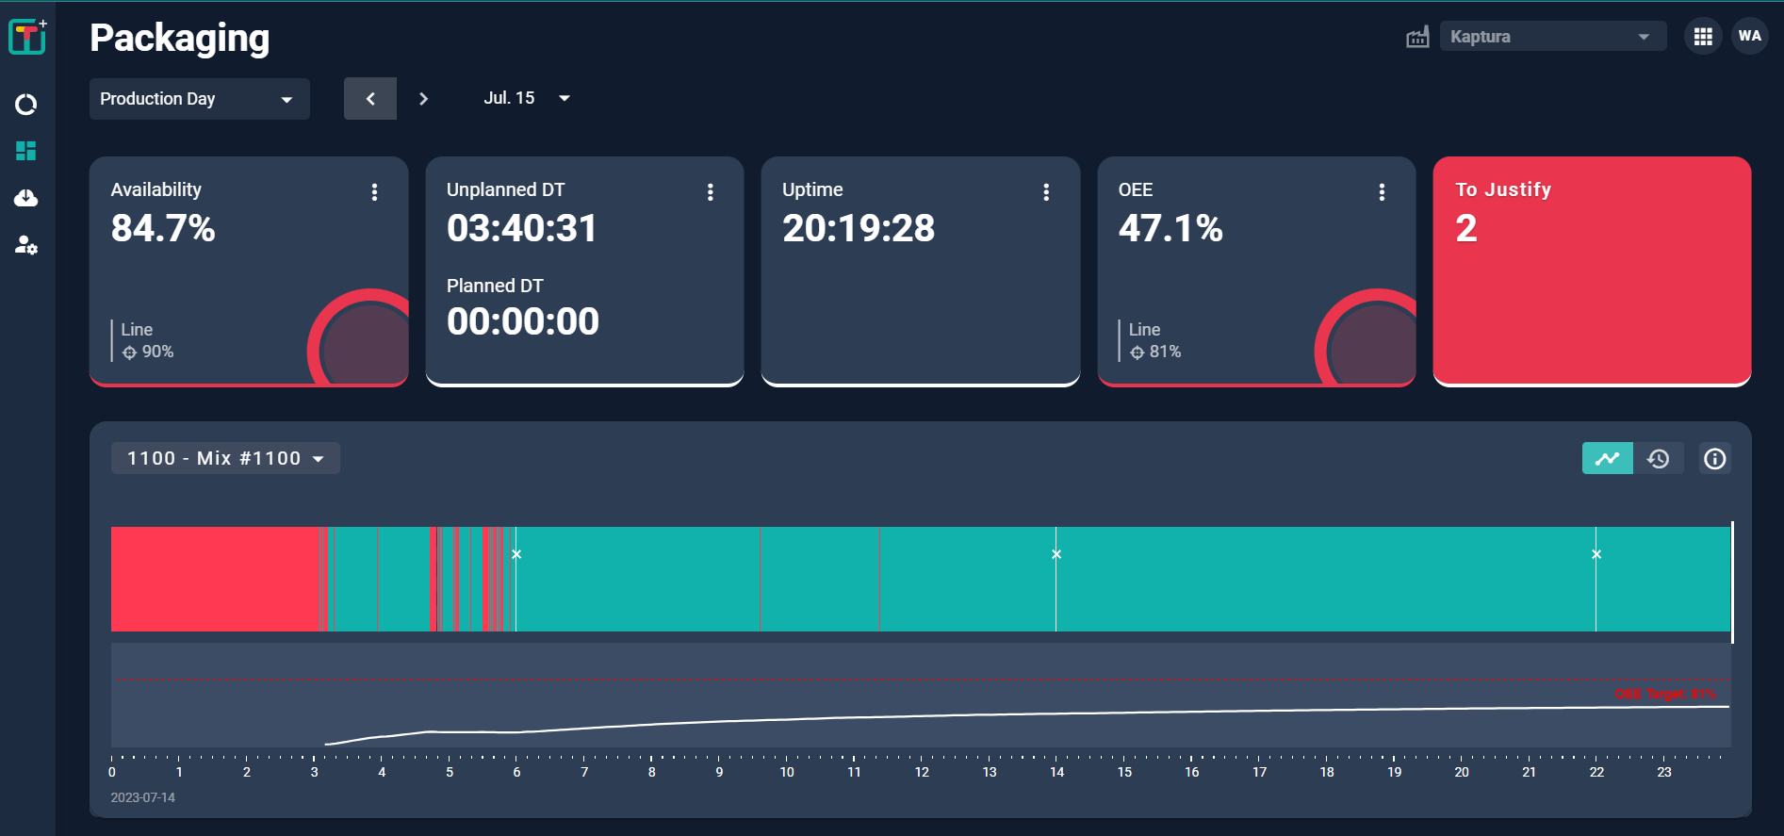Viewport: 1784px width, 836px height.
Task: Click the 2023-07-14 date label
Action: (143, 797)
